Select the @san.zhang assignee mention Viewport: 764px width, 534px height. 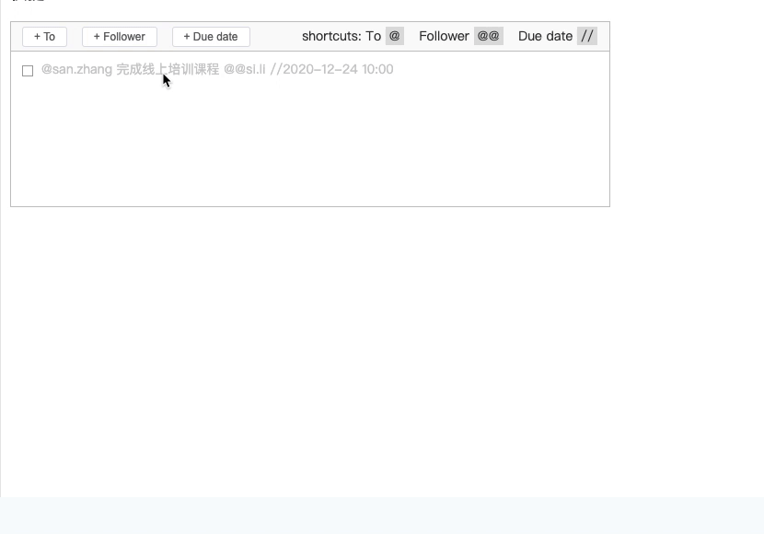(x=75, y=68)
